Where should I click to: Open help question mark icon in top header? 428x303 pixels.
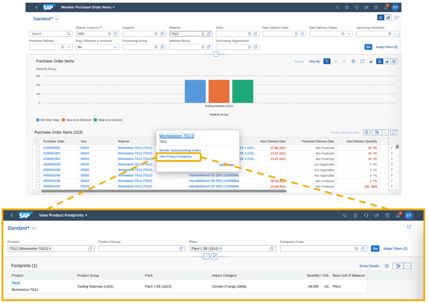pos(376,7)
